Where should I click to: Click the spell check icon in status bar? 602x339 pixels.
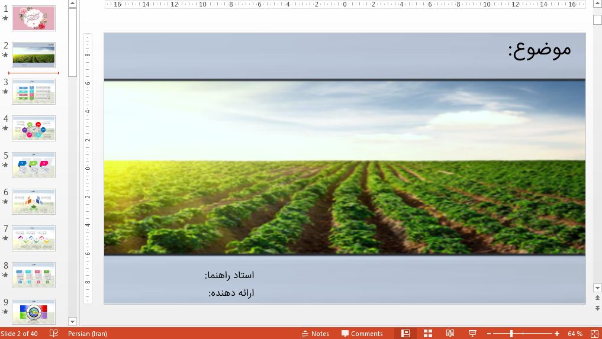pos(54,333)
